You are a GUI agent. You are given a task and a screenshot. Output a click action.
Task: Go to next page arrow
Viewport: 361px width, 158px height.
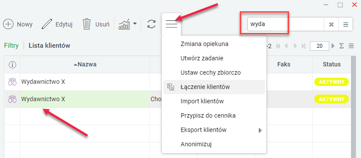point(296,46)
